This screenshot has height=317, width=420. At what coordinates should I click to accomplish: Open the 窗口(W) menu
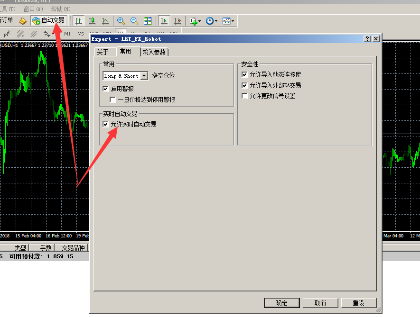coord(33,9)
